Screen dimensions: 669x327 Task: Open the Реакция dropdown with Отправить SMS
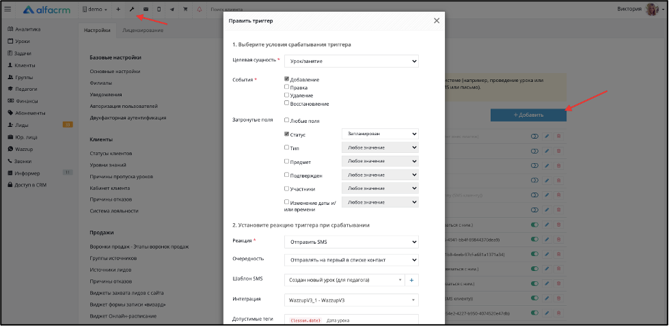pyautogui.click(x=351, y=242)
